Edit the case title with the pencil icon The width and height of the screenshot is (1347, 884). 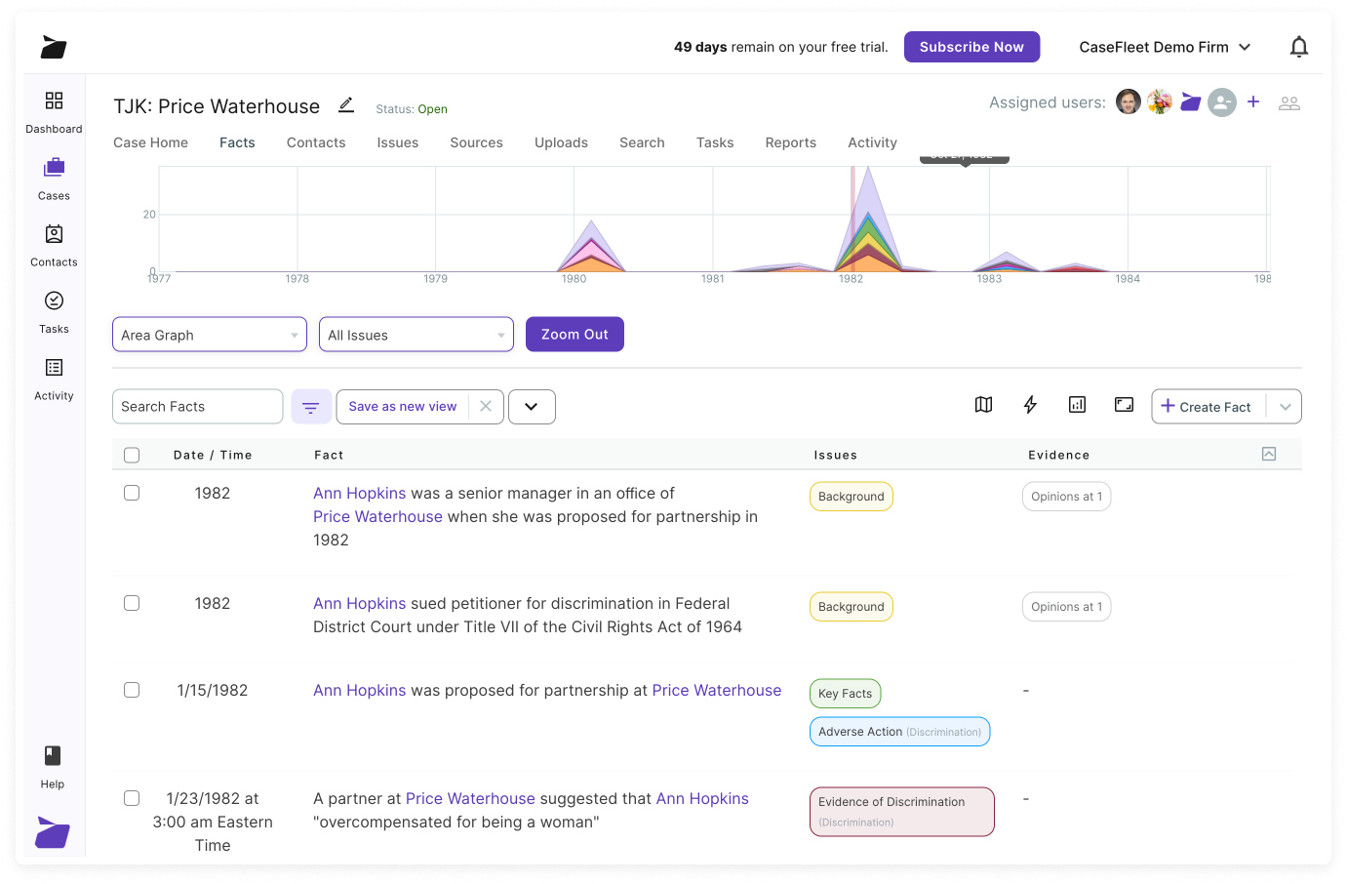pos(346,104)
